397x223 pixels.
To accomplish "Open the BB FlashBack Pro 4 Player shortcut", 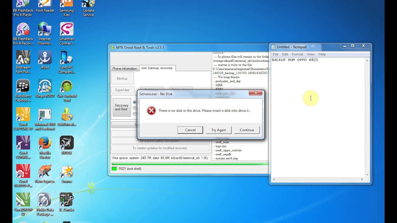I will tap(23, 8).
